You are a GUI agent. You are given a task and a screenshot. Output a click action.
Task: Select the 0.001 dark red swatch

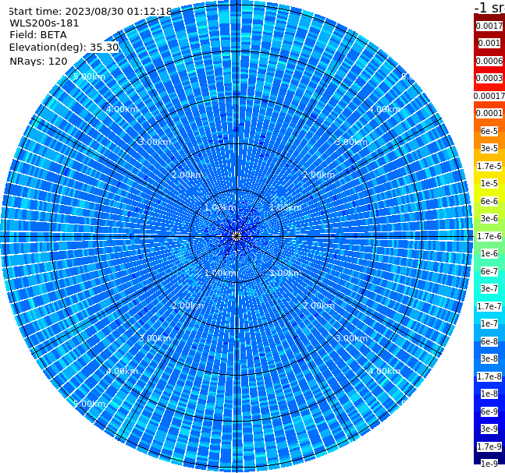(489, 43)
